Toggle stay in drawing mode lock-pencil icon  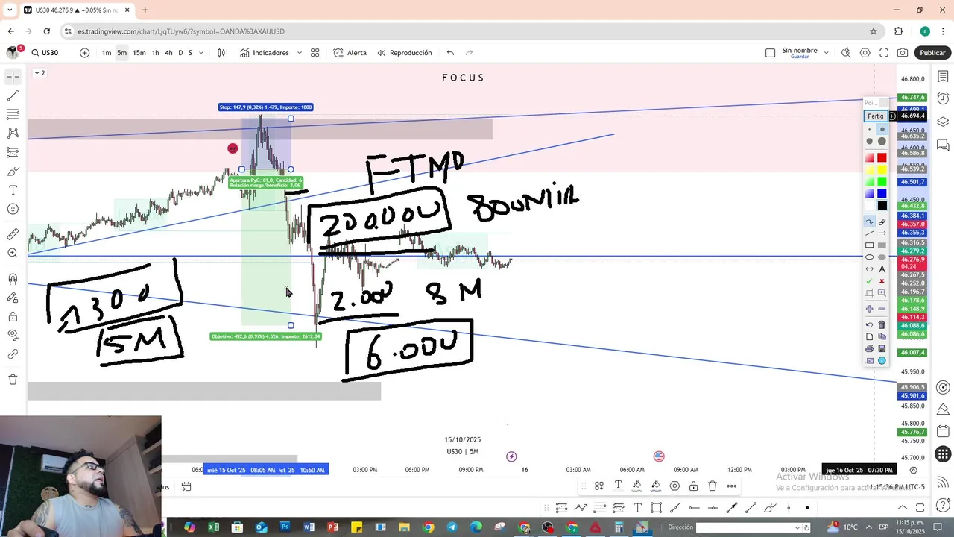tap(13, 298)
